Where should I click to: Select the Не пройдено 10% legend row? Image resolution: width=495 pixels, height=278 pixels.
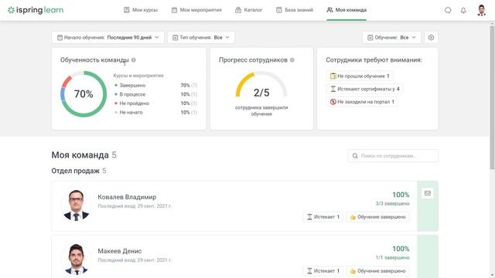(155, 103)
